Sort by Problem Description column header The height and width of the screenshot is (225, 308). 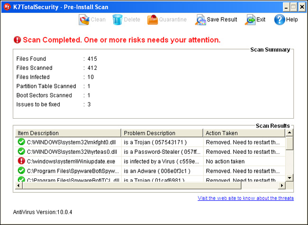click(162, 133)
